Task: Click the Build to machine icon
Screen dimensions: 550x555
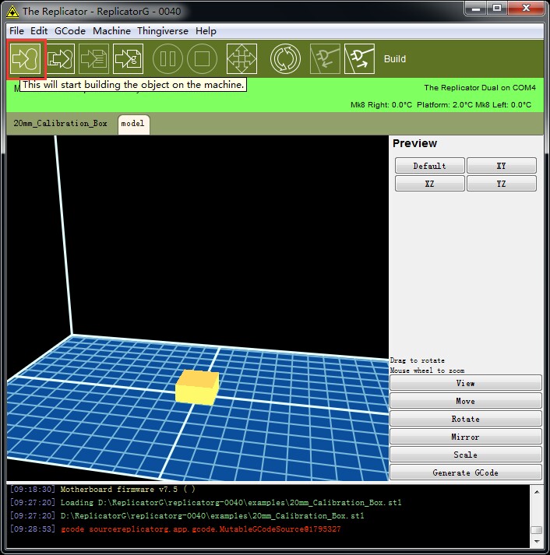Action: [25, 58]
